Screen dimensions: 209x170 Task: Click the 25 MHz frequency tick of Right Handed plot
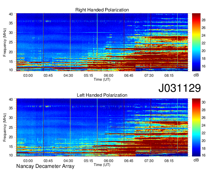coord(11,42)
